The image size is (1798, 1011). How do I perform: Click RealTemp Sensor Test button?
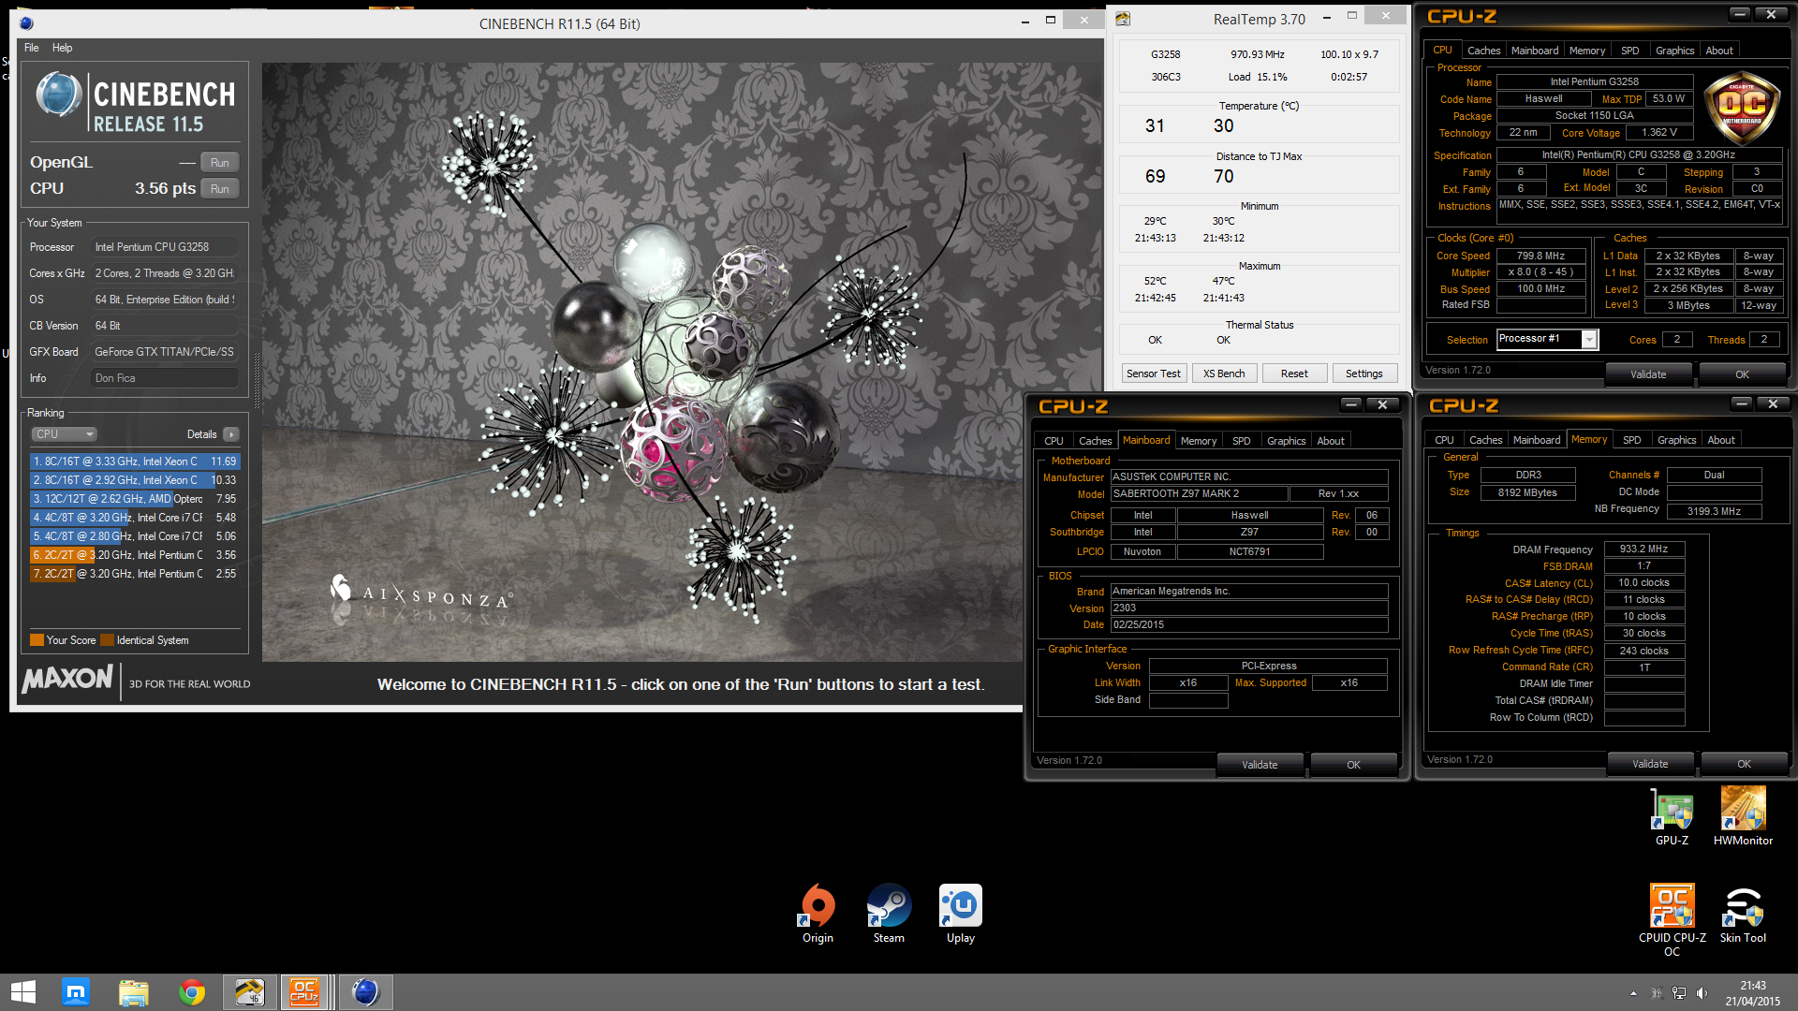coord(1154,374)
